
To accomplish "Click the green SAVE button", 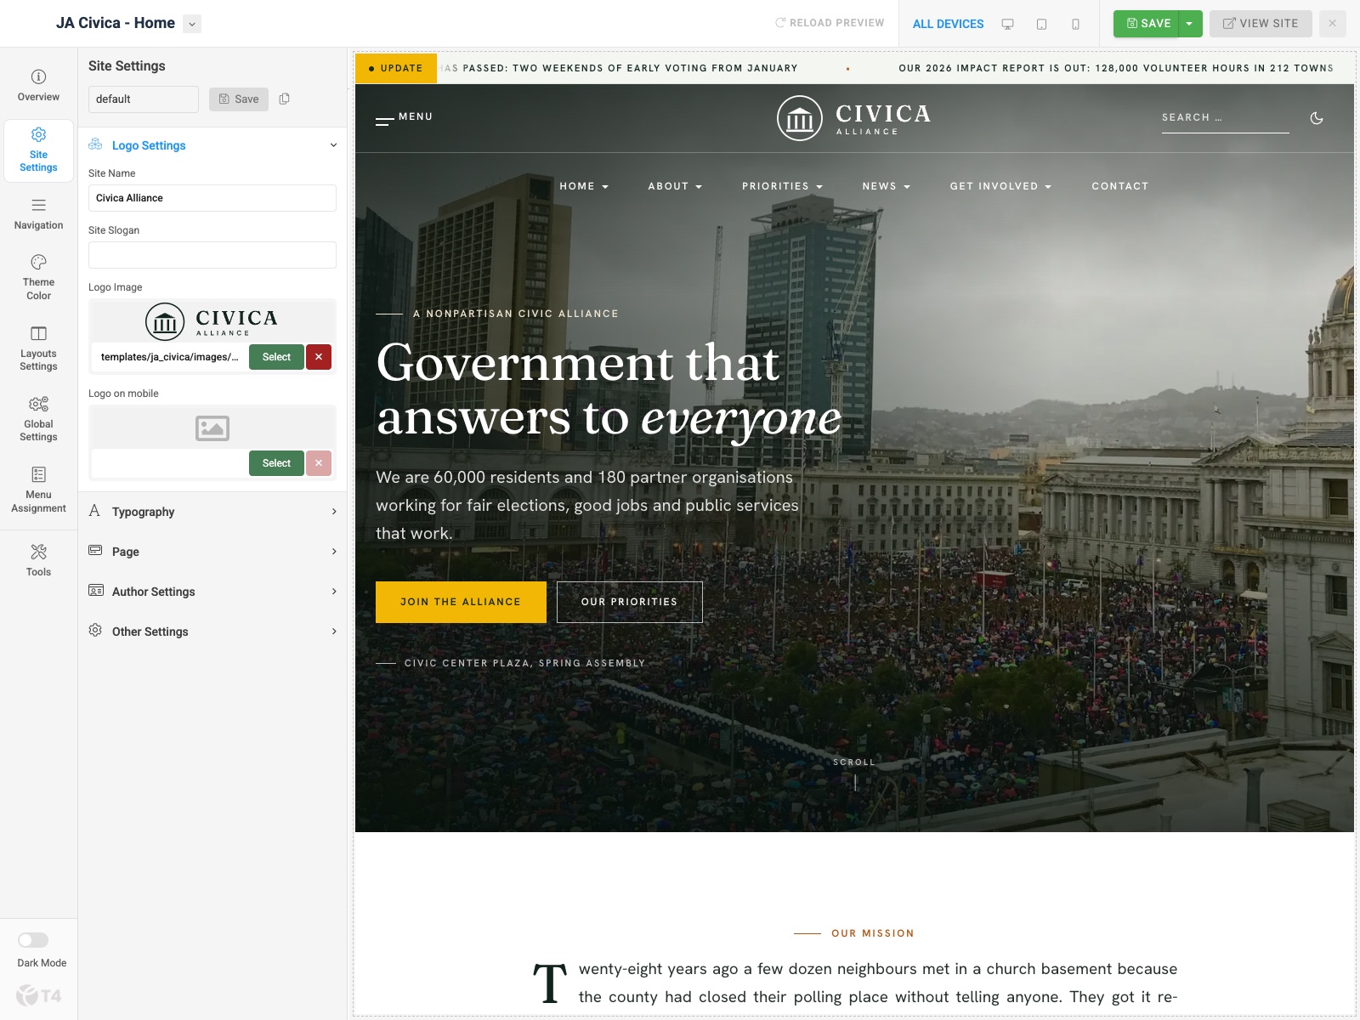I will 1147,24.
